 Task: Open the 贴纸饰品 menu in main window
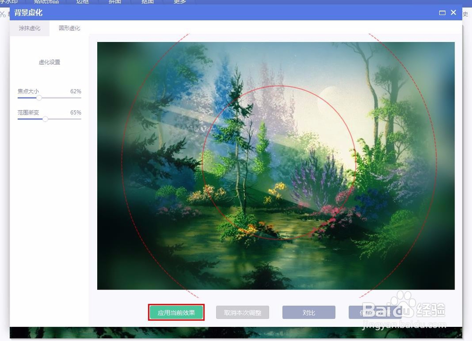[46, 2]
